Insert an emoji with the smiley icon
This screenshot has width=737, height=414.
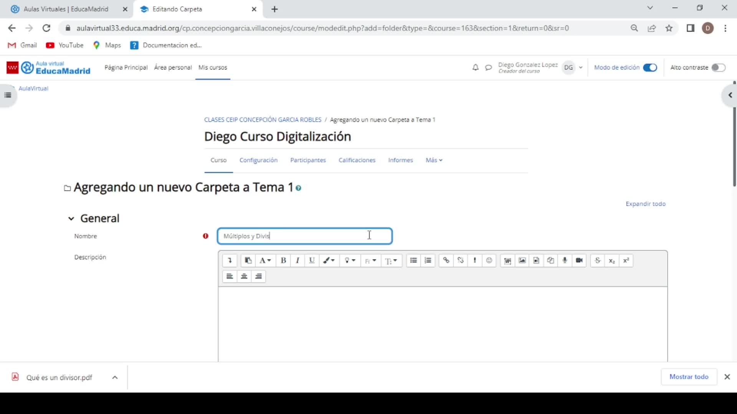tap(489, 261)
